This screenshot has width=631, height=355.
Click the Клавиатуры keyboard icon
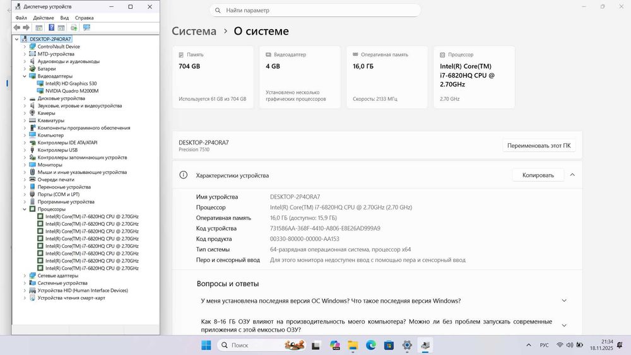(x=33, y=120)
